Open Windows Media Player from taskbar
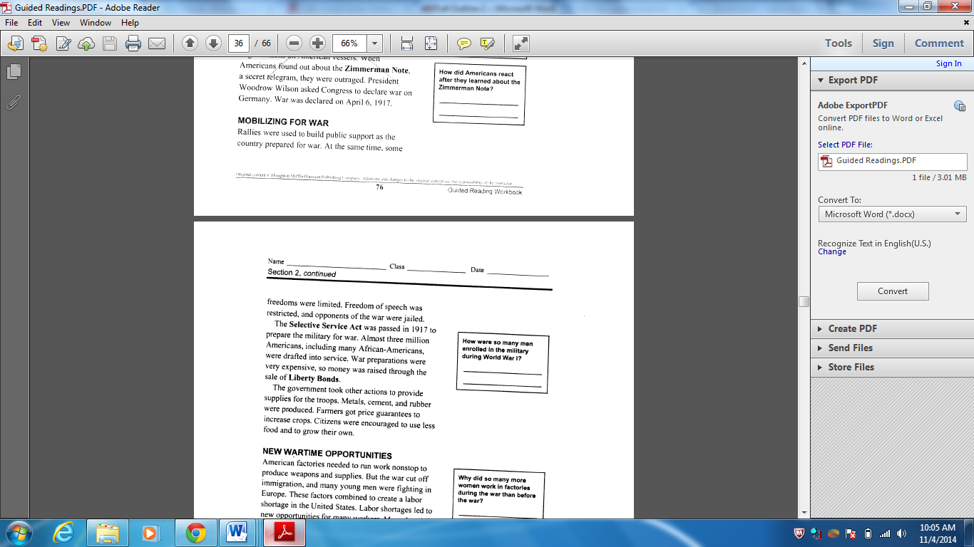 (x=151, y=533)
